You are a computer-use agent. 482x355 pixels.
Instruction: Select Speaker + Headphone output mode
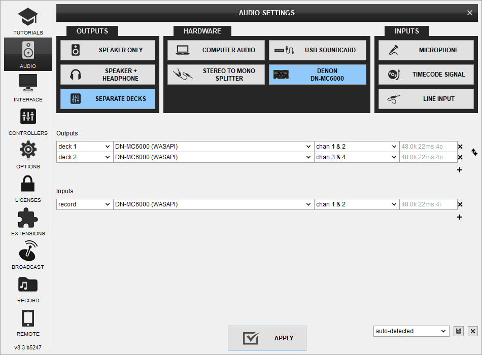pos(108,75)
